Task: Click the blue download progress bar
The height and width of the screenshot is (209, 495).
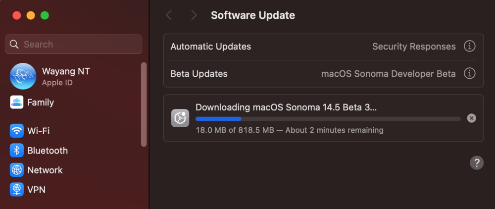Action: 328,119
